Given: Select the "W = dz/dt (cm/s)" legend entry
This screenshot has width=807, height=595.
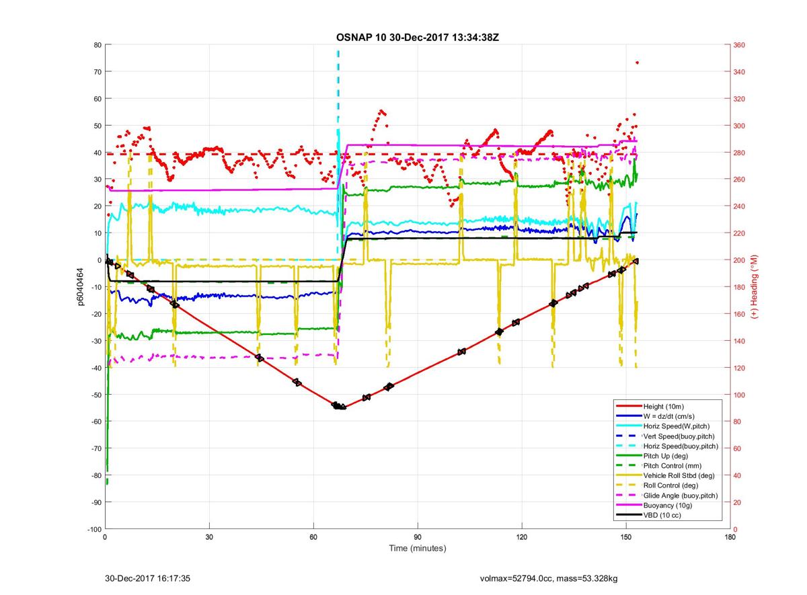Looking at the screenshot, I should coord(670,416).
